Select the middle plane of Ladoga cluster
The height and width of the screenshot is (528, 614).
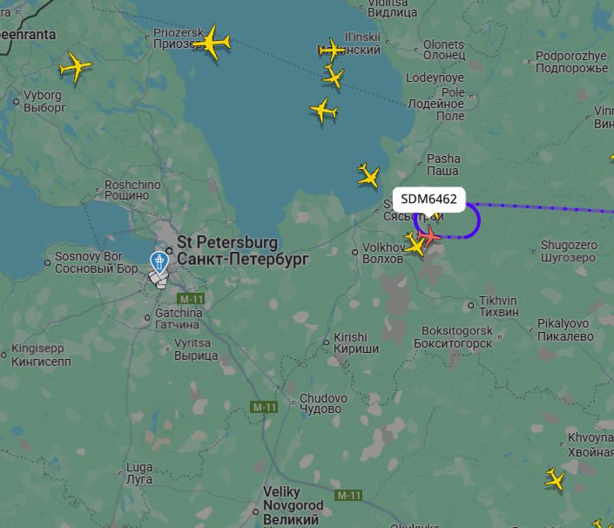334,77
